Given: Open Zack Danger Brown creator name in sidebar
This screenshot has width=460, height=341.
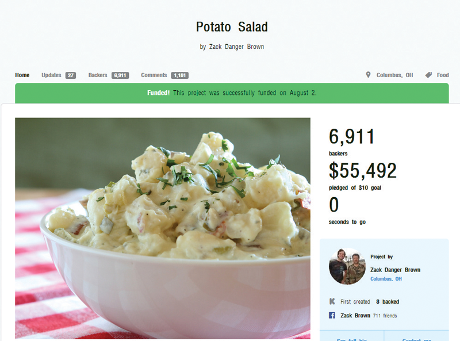Looking at the screenshot, I should (395, 270).
